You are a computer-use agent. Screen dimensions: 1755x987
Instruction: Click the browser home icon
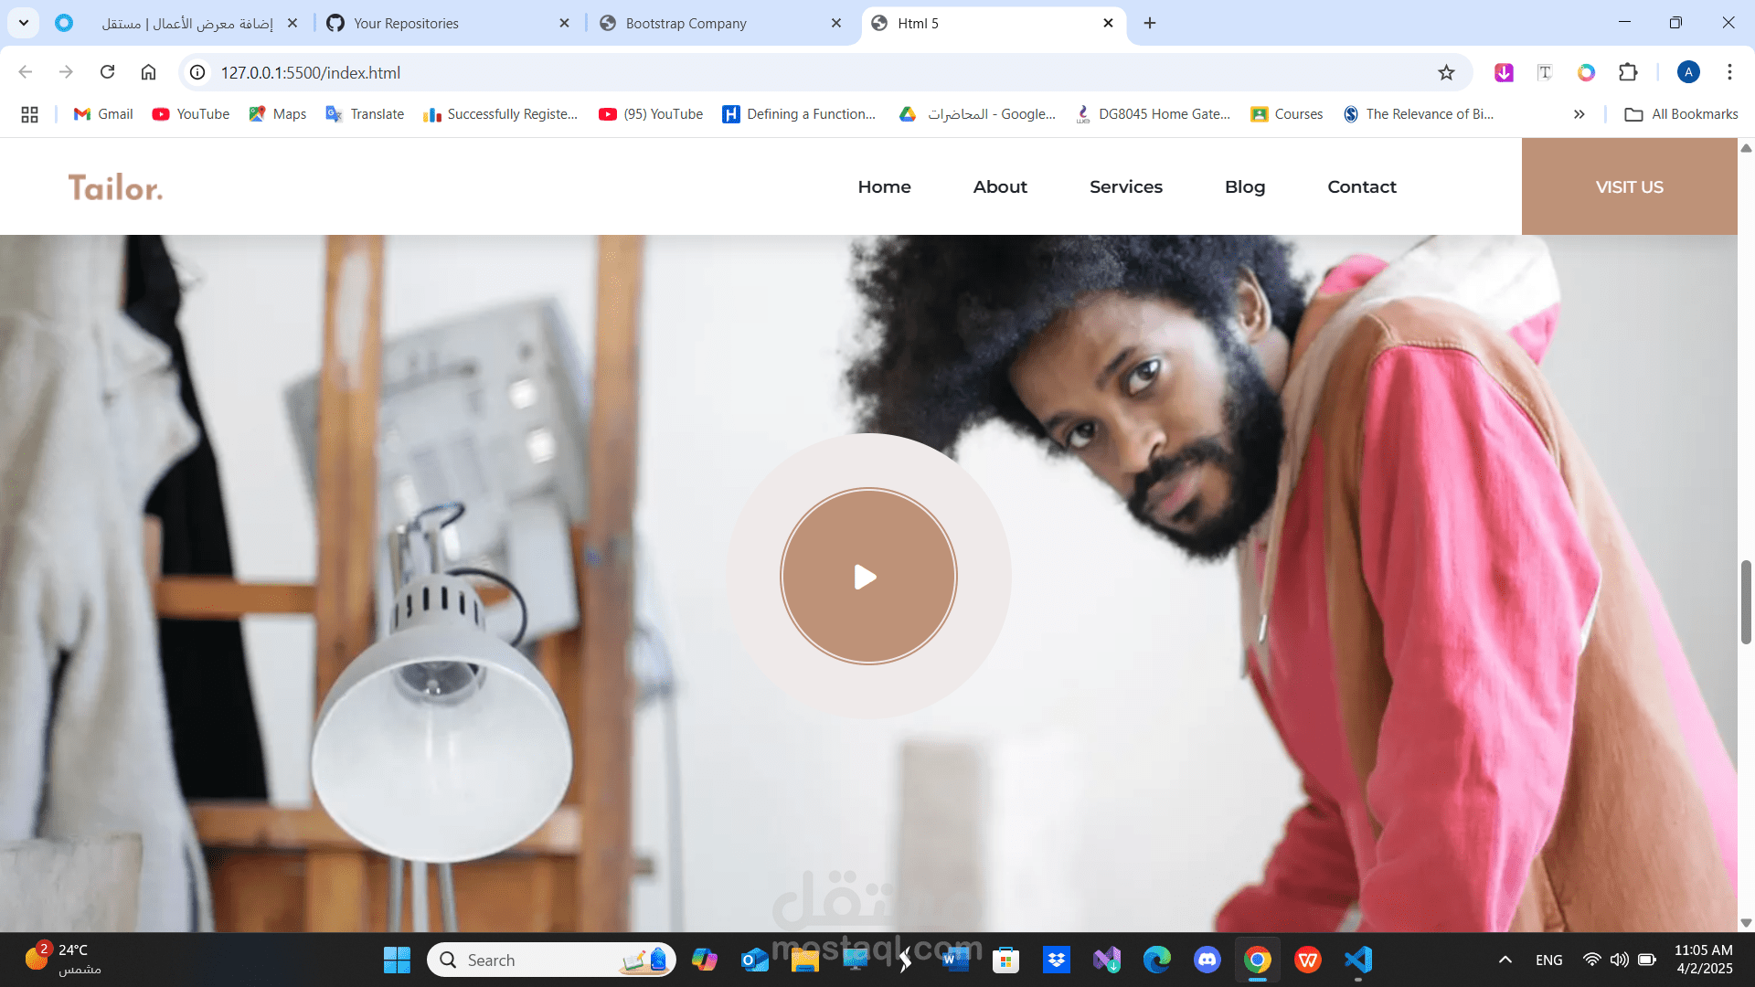(x=148, y=72)
